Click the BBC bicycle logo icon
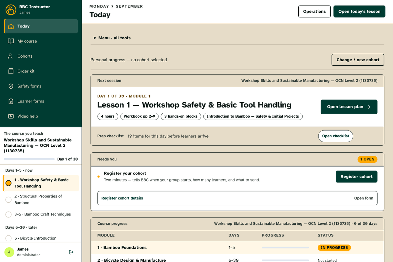 (x=11, y=9)
